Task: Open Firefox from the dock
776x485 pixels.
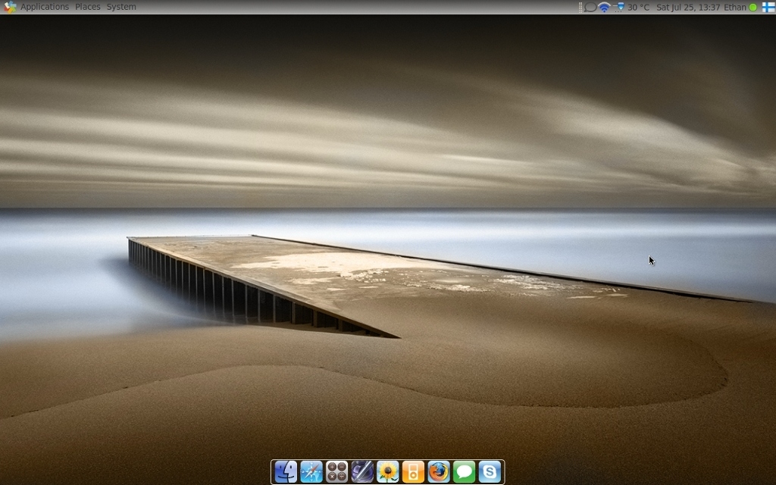Action: 439,471
